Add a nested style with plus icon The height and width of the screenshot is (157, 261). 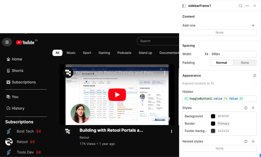coord(253,141)
